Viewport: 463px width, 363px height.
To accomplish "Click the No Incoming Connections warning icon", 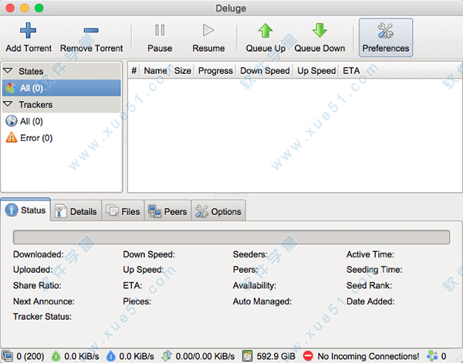I will [308, 356].
